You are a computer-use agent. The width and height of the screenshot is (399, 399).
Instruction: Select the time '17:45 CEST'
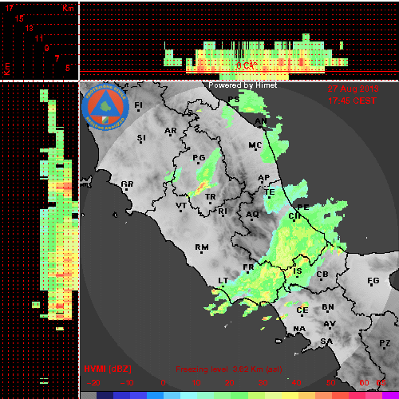[352, 101]
